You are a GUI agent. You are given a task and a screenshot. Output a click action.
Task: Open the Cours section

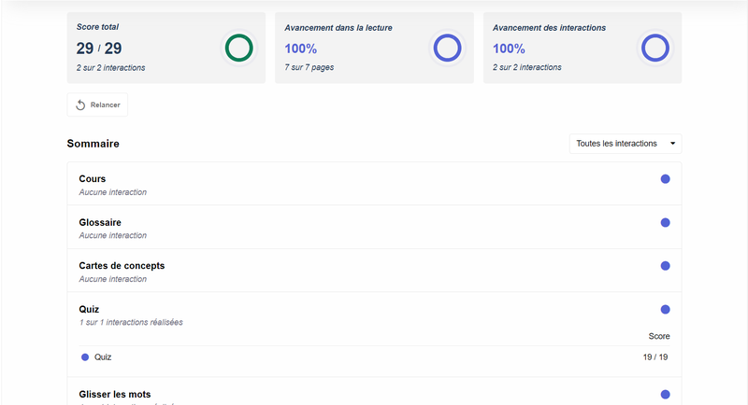click(93, 179)
